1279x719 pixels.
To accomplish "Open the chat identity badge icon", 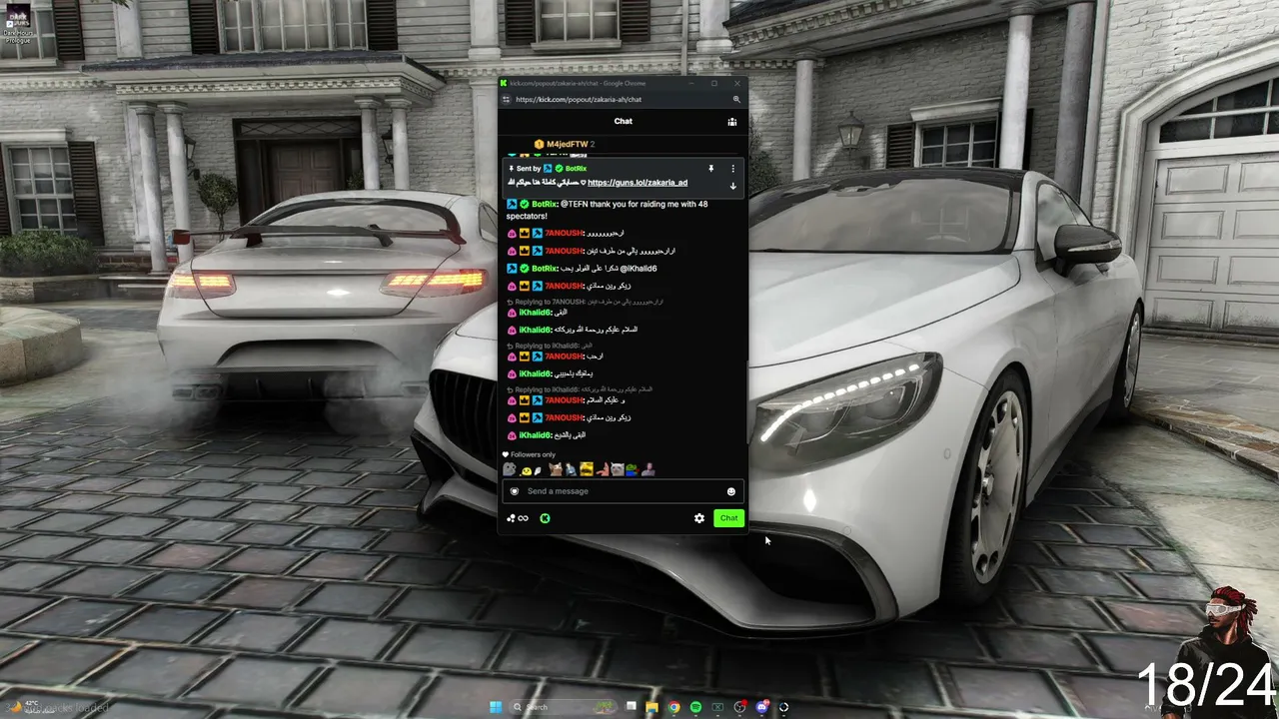I will [x=515, y=491].
